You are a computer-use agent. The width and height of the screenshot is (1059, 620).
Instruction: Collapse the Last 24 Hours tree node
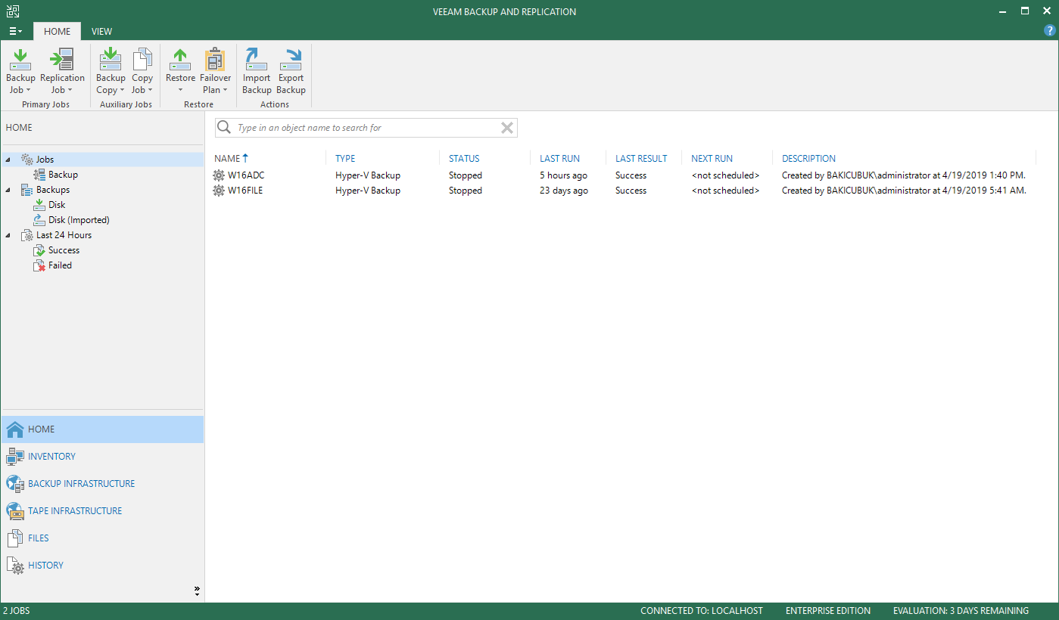8,235
